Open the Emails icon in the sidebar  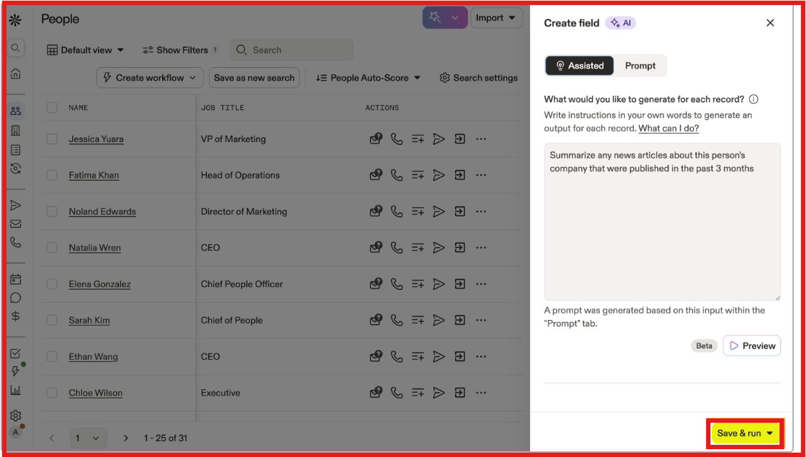pyautogui.click(x=15, y=224)
